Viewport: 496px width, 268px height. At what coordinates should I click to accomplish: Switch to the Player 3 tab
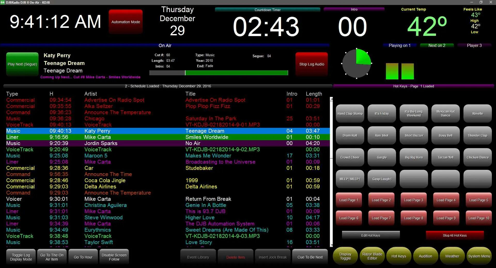[x=474, y=45]
